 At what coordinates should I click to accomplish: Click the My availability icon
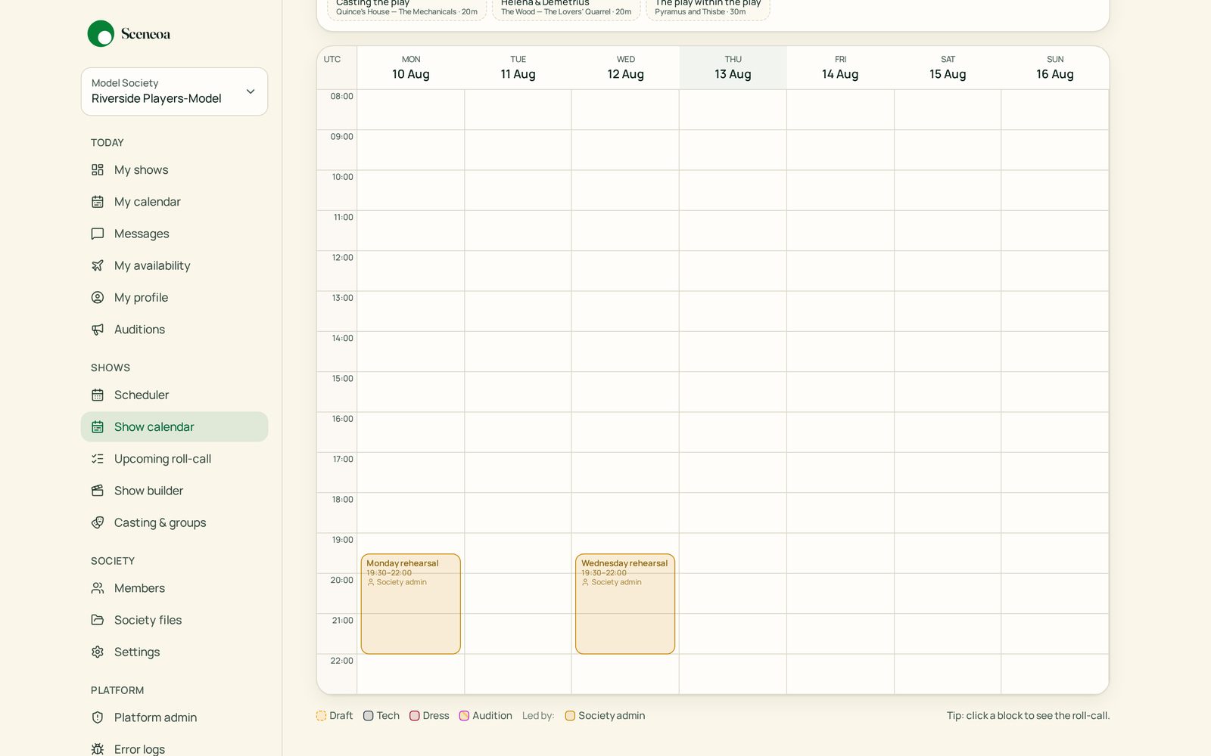98,265
